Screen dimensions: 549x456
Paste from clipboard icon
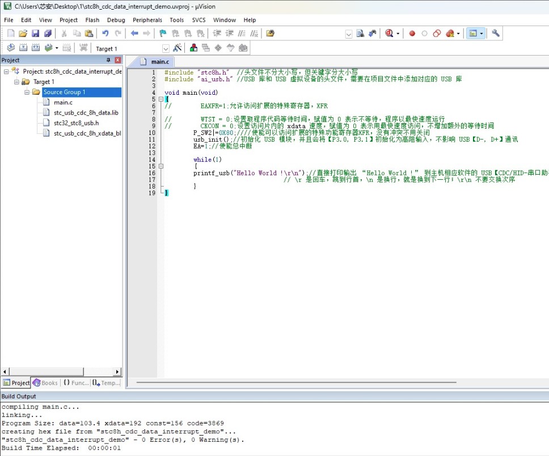click(89, 33)
